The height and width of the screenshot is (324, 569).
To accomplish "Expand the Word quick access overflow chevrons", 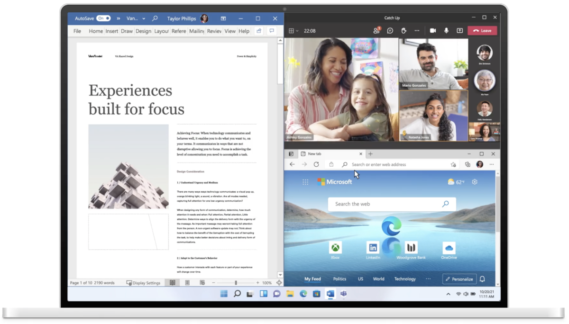I will (x=119, y=18).
